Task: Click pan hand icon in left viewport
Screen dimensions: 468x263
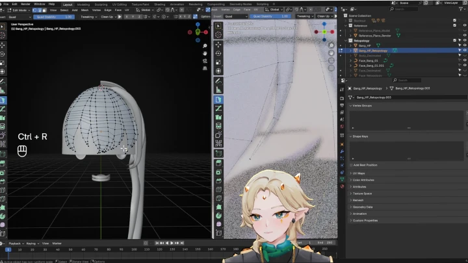Action: point(205,53)
